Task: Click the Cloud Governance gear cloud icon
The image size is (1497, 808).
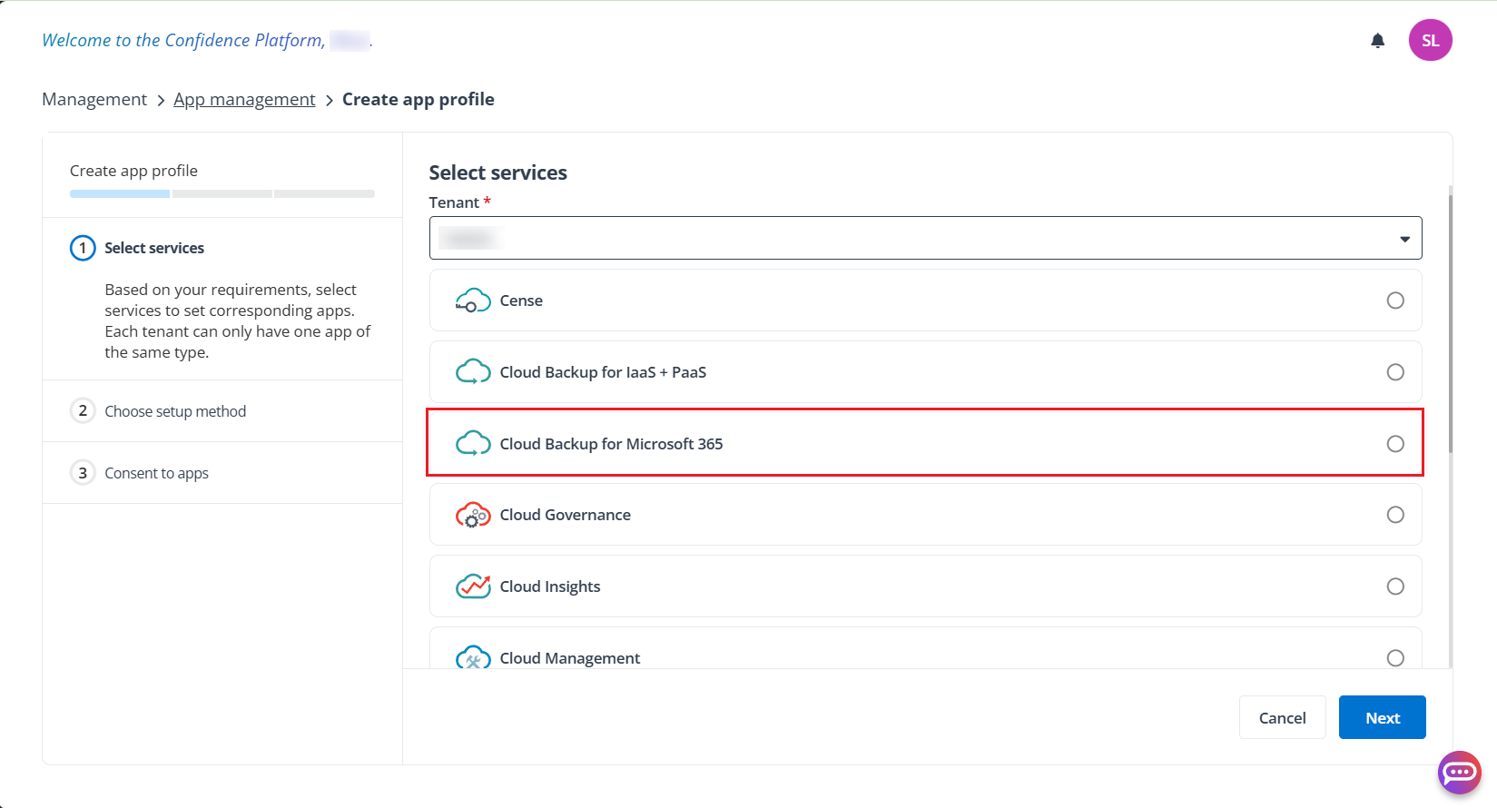Action: tap(473, 515)
